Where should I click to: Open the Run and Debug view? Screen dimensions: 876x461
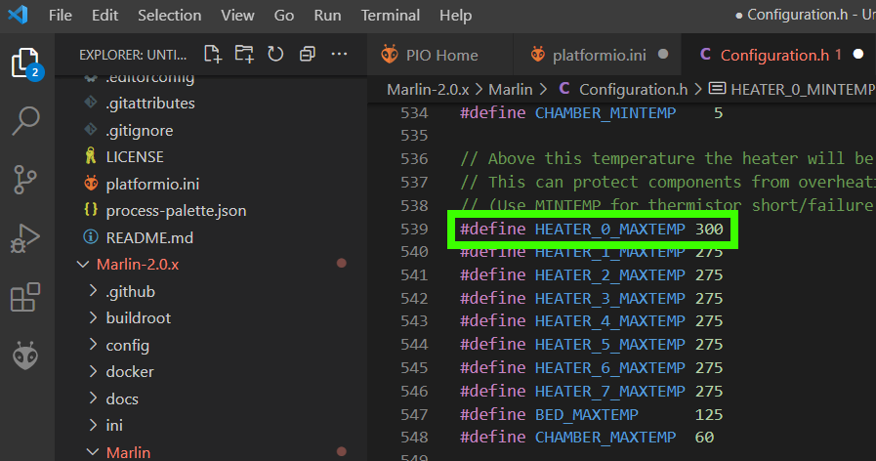pyautogui.click(x=25, y=238)
